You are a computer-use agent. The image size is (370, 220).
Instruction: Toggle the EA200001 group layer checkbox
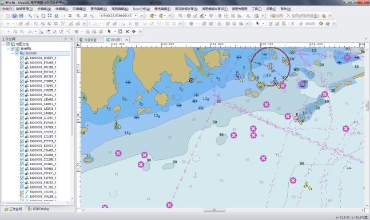point(17,53)
